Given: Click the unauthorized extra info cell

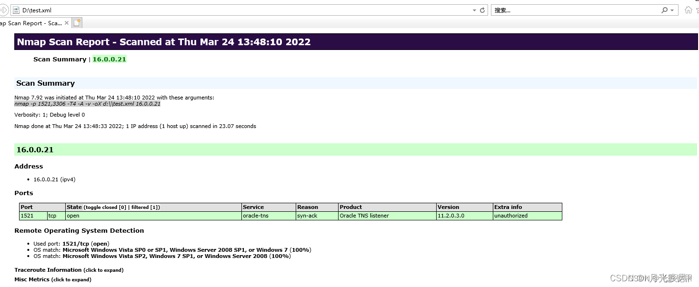Looking at the screenshot, I should pos(528,216).
